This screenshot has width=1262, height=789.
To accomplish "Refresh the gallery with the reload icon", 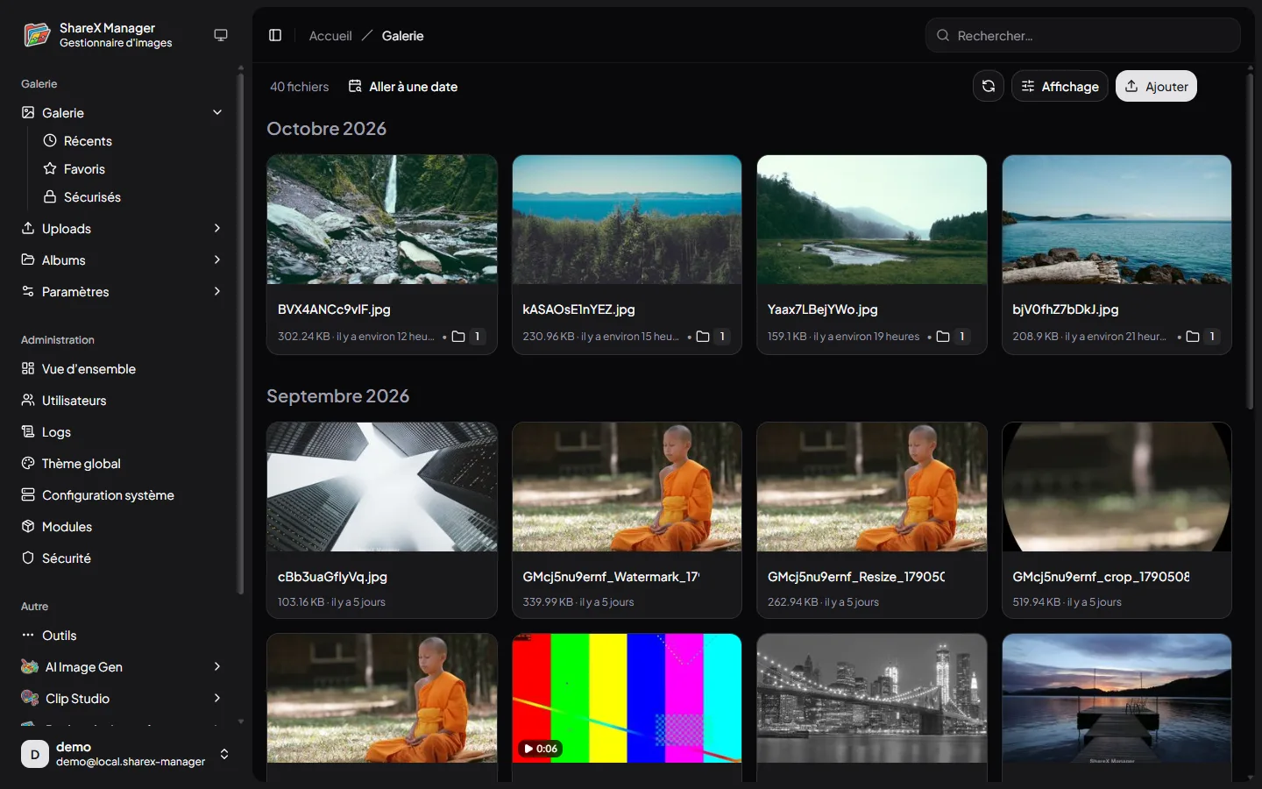I will [x=989, y=86].
